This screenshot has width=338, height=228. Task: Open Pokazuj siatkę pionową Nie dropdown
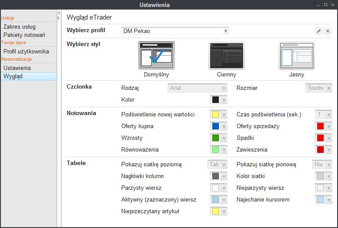tap(322, 165)
